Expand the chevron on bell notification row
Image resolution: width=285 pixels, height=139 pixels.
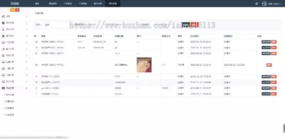[x=27, y=36]
